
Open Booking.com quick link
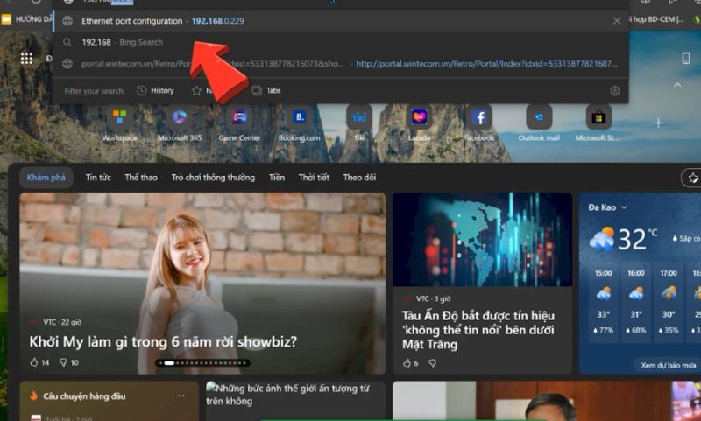pyautogui.click(x=299, y=123)
